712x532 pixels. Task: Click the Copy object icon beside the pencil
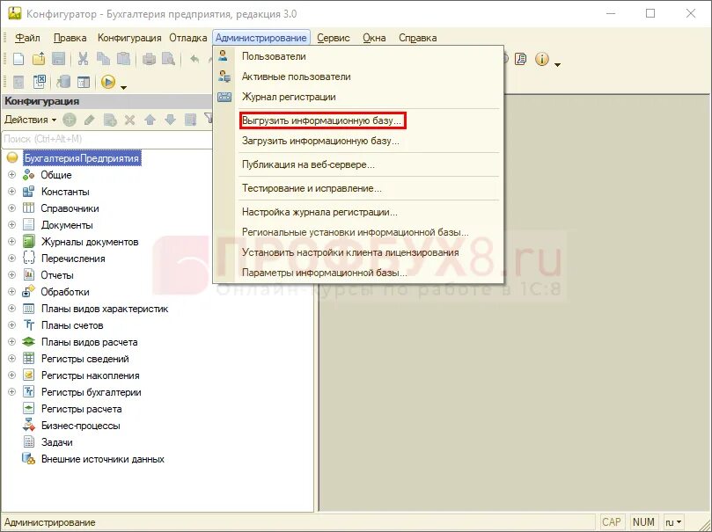(110, 120)
